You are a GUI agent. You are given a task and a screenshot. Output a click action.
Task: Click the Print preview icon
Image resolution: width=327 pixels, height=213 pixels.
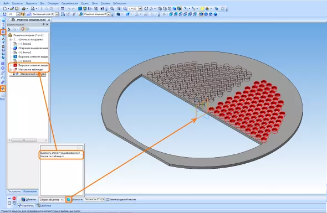pyautogui.click(x=33, y=8)
